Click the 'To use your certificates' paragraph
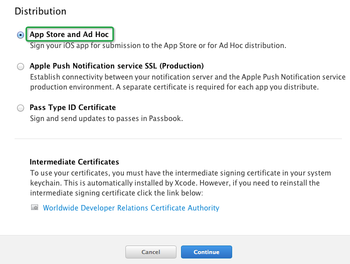The image size is (350, 264). [x=181, y=173]
